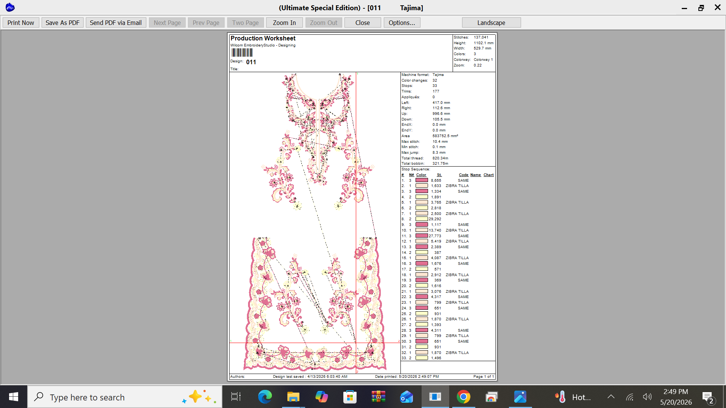Open the printer app icon in the taskbar
The width and height of the screenshot is (726, 408).
click(492, 397)
